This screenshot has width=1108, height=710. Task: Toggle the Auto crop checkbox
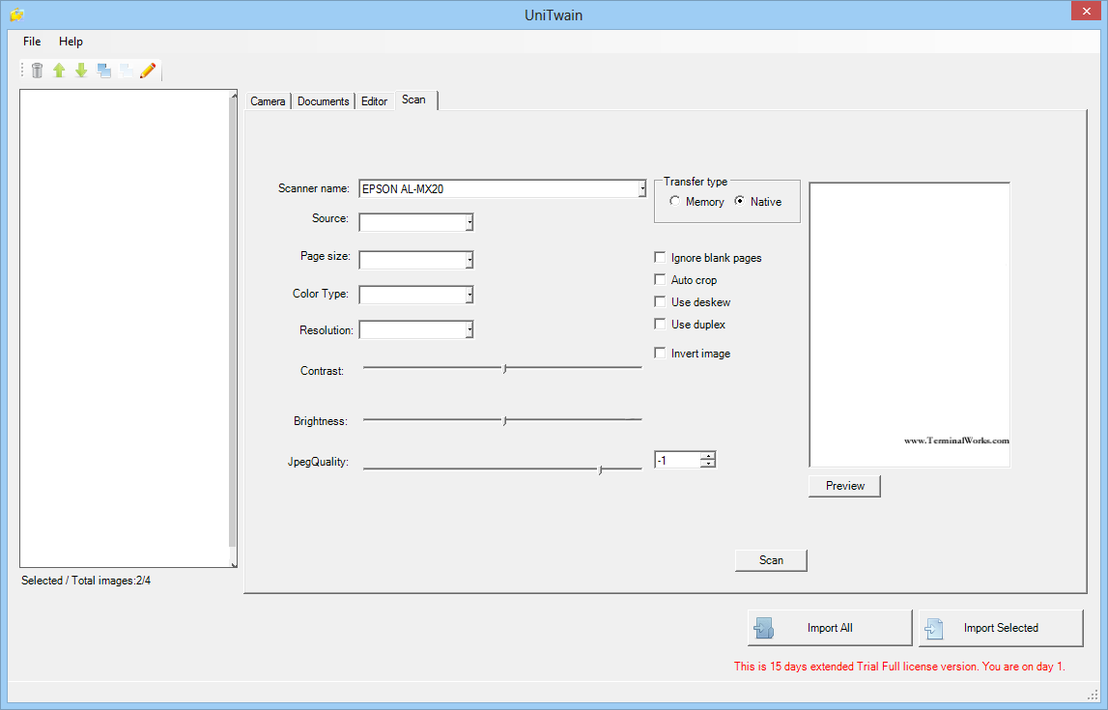[x=660, y=280]
